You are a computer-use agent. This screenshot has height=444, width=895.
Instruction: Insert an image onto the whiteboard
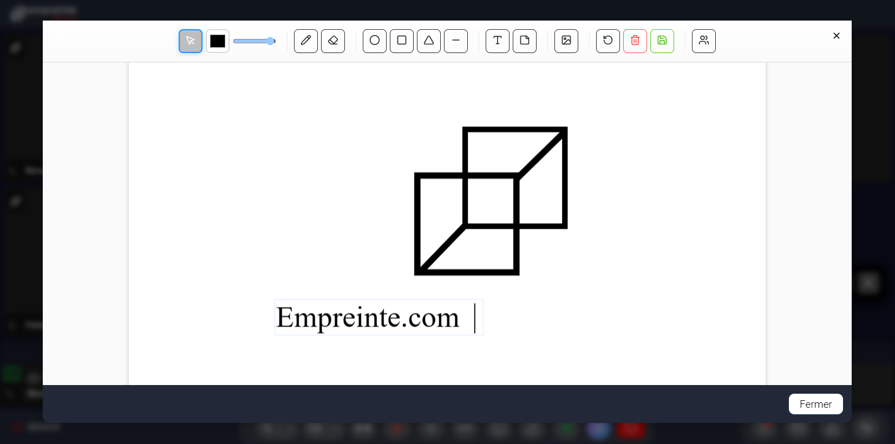[x=566, y=41]
